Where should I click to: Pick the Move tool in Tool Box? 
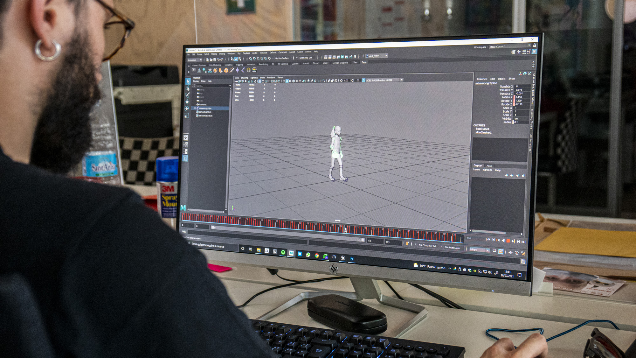[x=187, y=102]
